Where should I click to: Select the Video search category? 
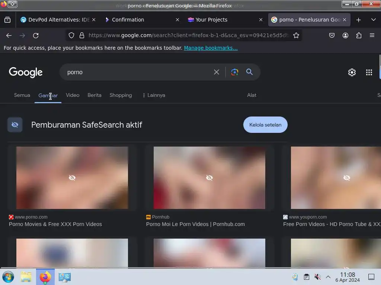(x=73, y=95)
